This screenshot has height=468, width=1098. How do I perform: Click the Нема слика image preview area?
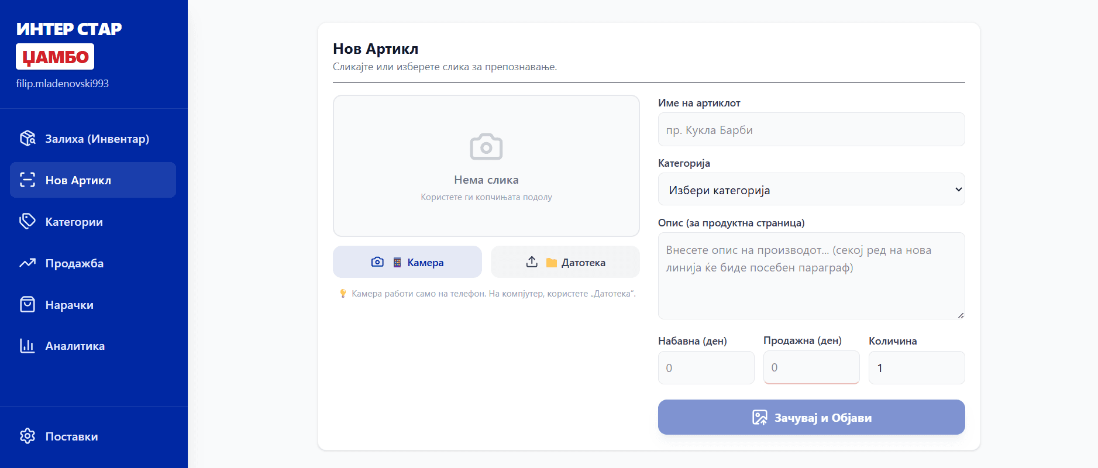(486, 166)
